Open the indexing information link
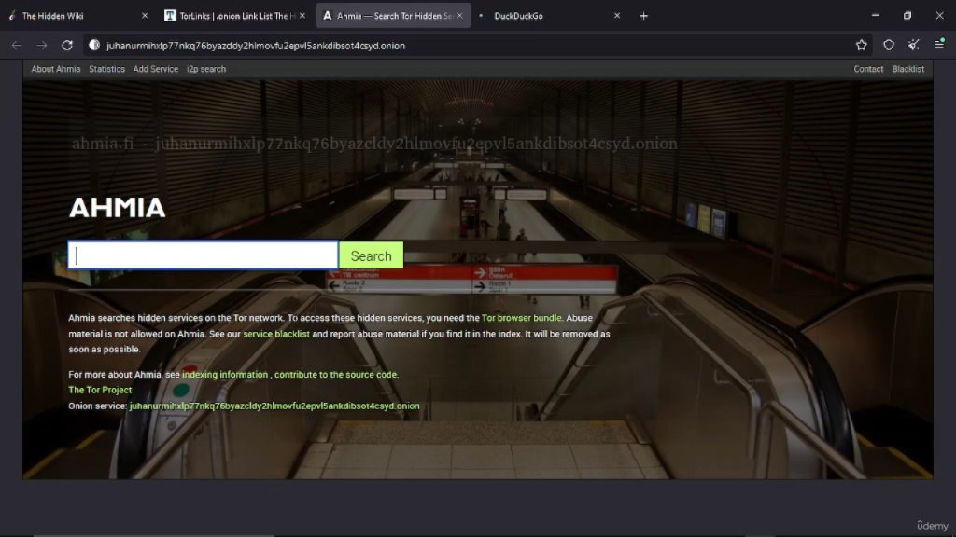The height and width of the screenshot is (537, 956). pyautogui.click(x=225, y=375)
